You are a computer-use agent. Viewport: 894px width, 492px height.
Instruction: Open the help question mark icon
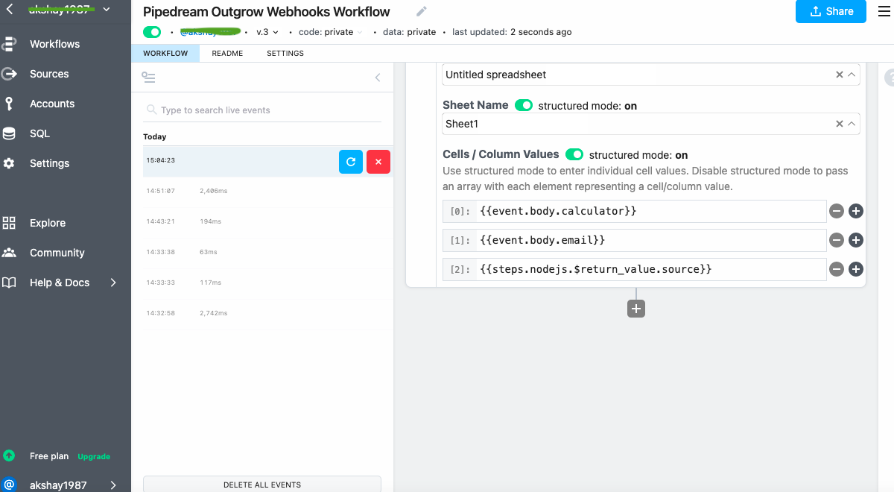click(889, 77)
